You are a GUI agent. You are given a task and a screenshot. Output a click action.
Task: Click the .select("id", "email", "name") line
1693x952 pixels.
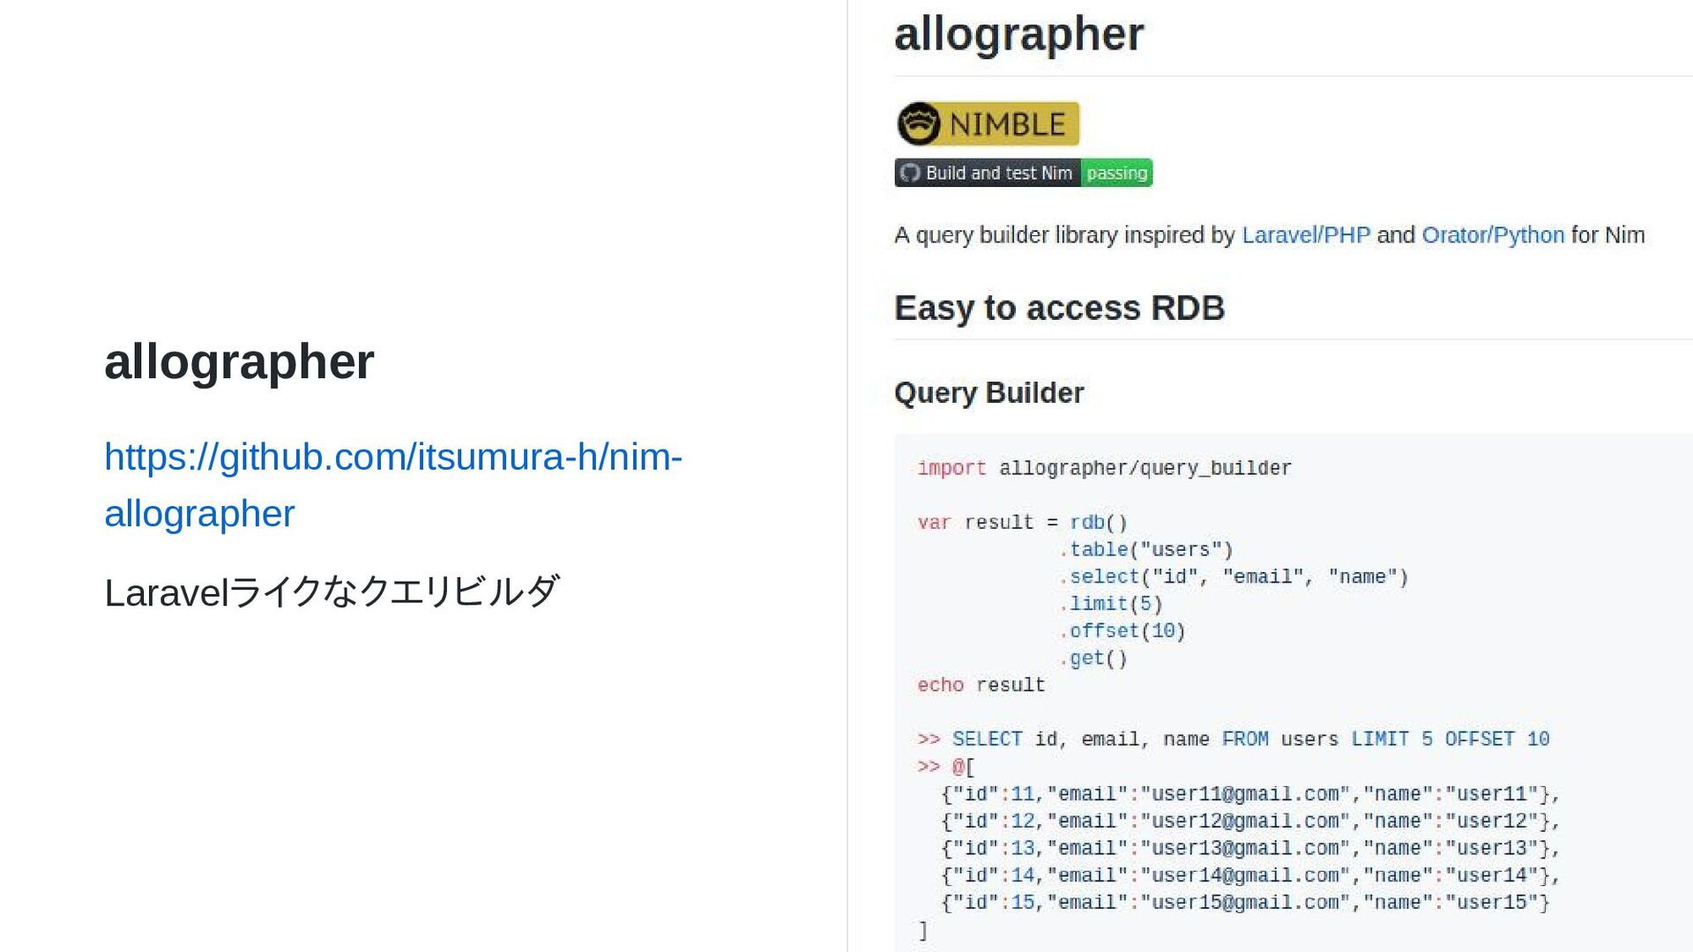tap(1234, 577)
